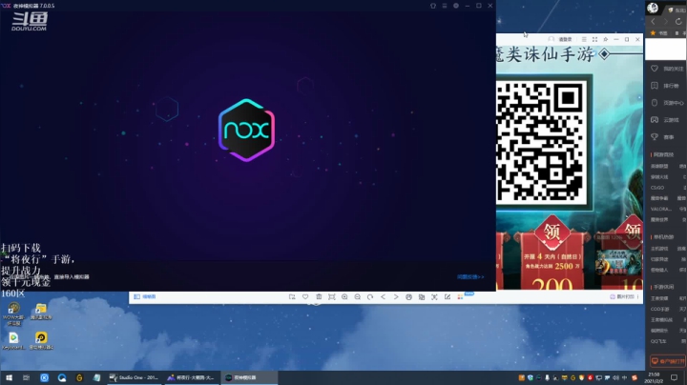This screenshot has height=385, width=687.
Task: Open the Nox emulator settings gear
Action: point(456,6)
